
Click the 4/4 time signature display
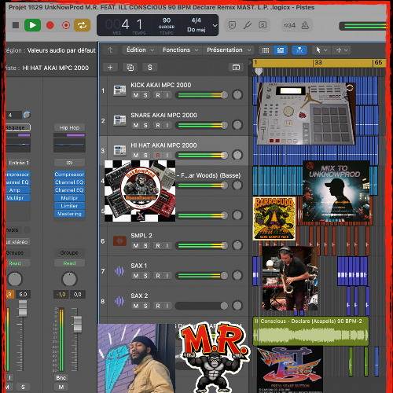pos(196,20)
